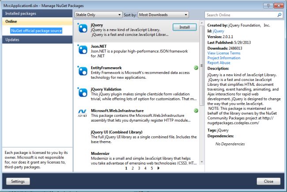Image resolution: width=287 pixels, height=192 pixels.
Task: Select the jQuery Validation package title
Action: 106,89
